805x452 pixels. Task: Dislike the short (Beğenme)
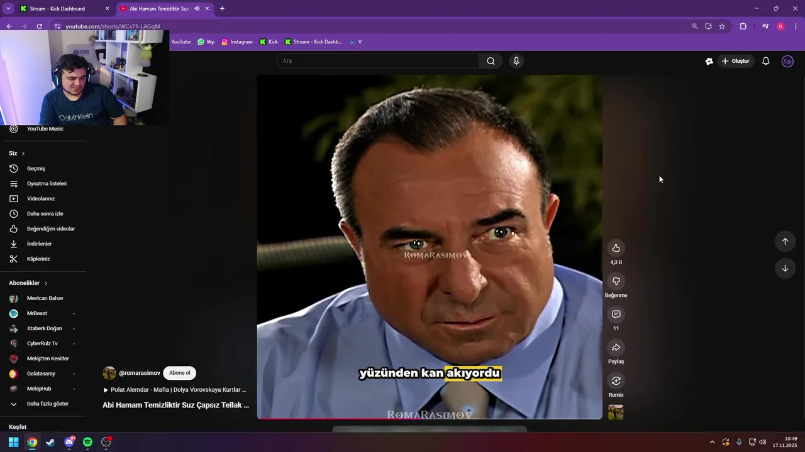pos(616,281)
